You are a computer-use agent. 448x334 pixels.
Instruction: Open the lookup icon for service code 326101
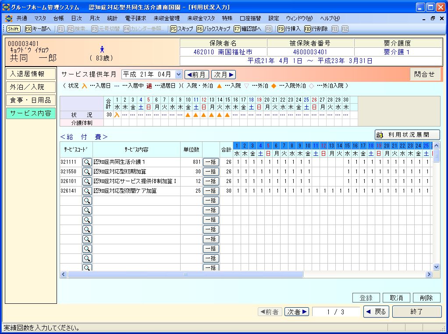pyautogui.click(x=87, y=181)
